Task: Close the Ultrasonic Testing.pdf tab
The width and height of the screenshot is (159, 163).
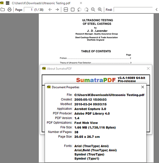Action: [81, 3]
